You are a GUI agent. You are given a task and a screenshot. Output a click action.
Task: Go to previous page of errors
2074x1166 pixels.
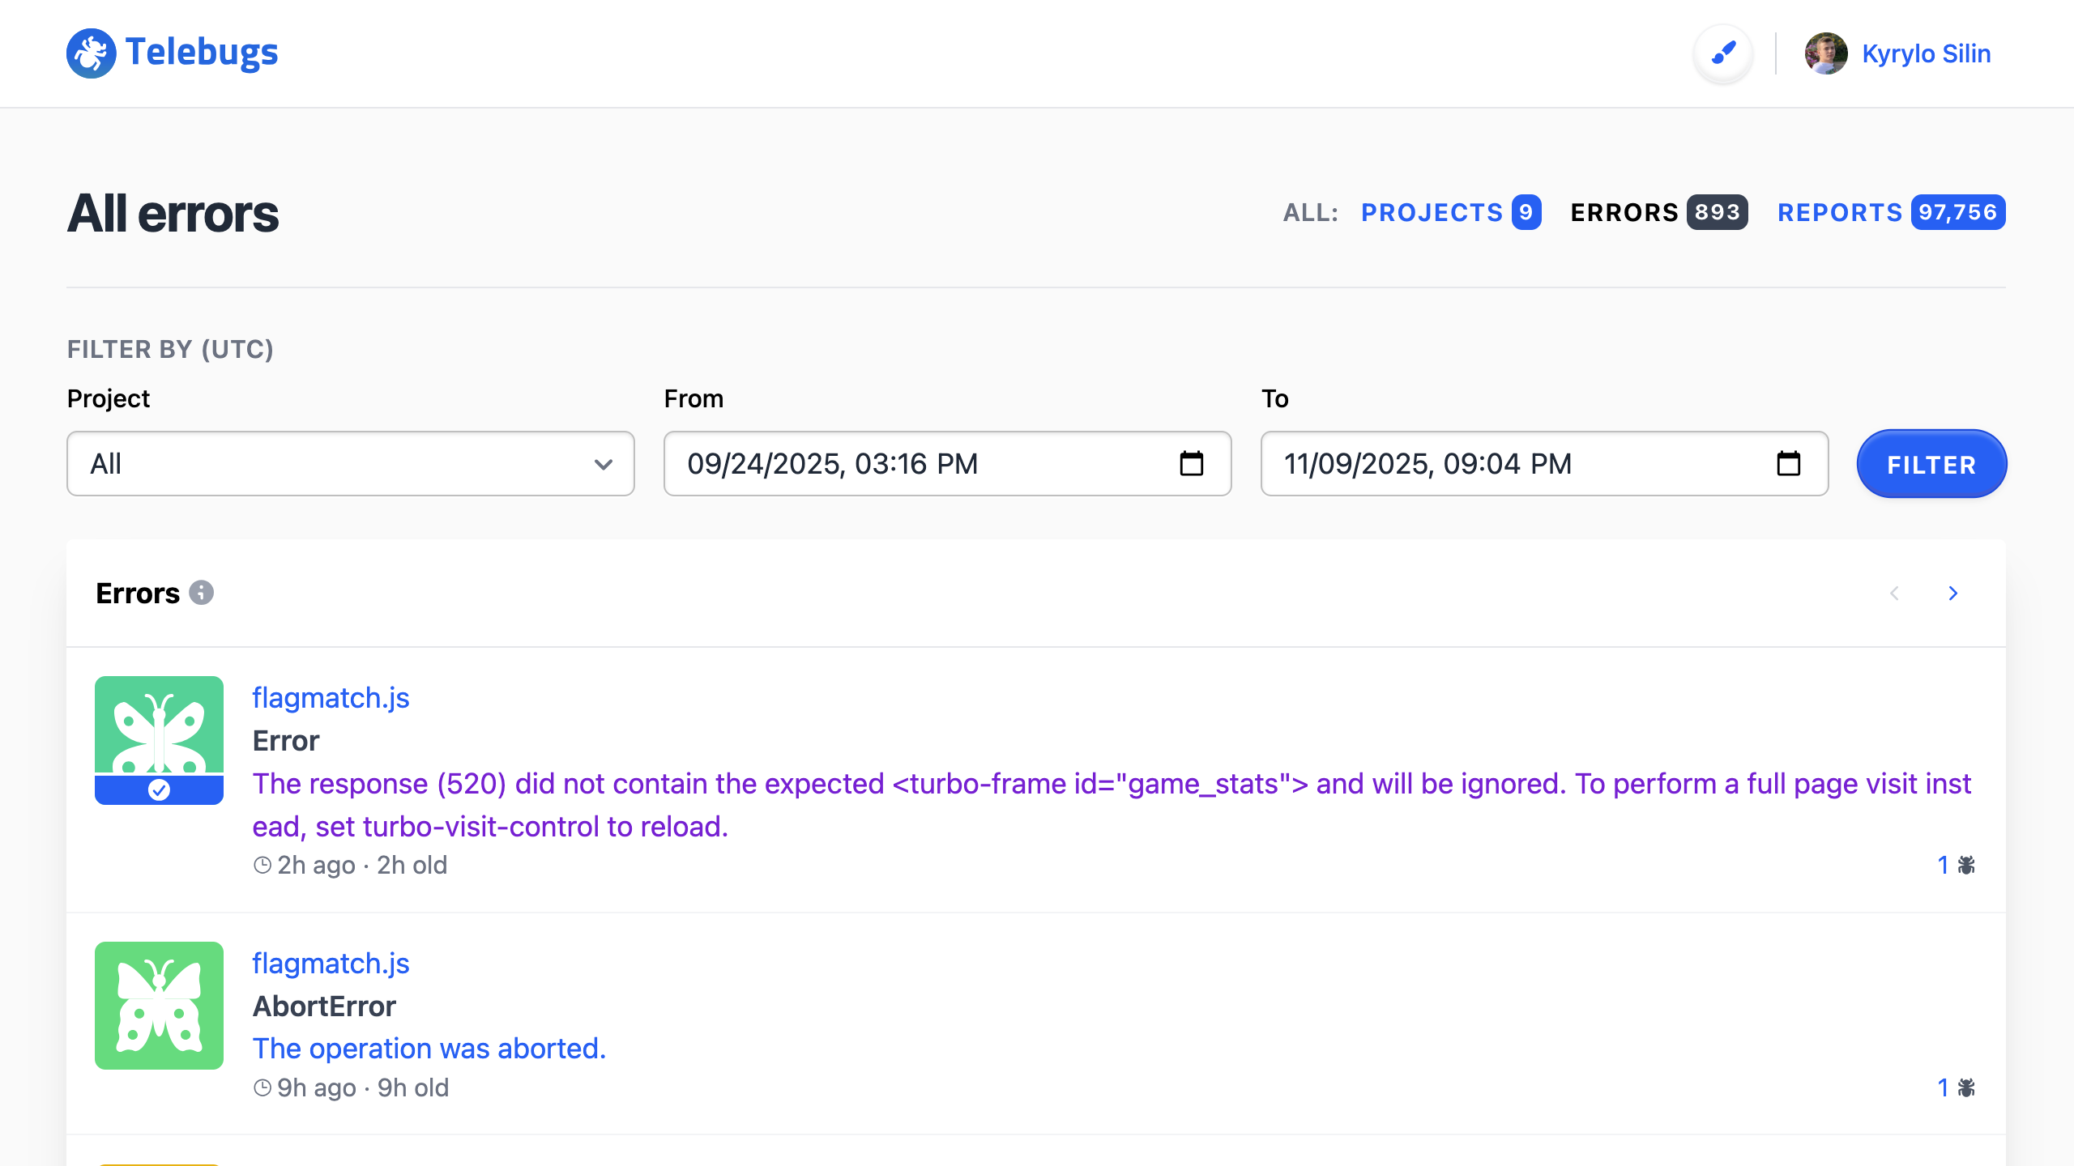(1894, 594)
